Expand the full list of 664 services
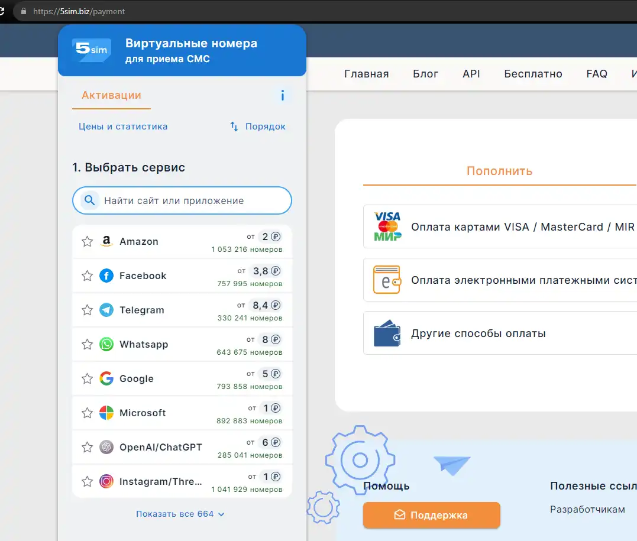Viewport: 637px width, 541px height. [x=180, y=514]
